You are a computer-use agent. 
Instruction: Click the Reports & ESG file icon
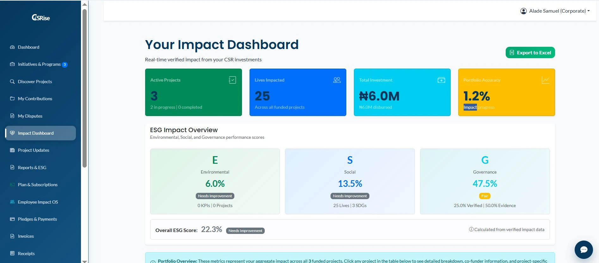12,168
